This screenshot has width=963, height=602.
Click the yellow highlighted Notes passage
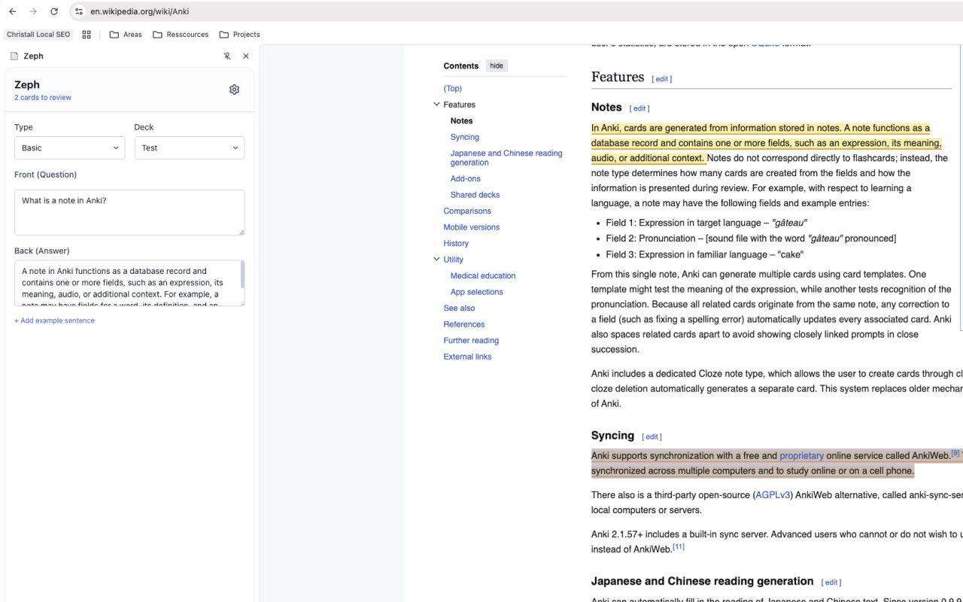(x=766, y=143)
